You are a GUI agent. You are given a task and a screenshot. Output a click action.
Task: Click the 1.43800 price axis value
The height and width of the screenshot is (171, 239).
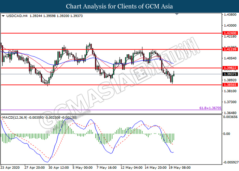point(230,15)
